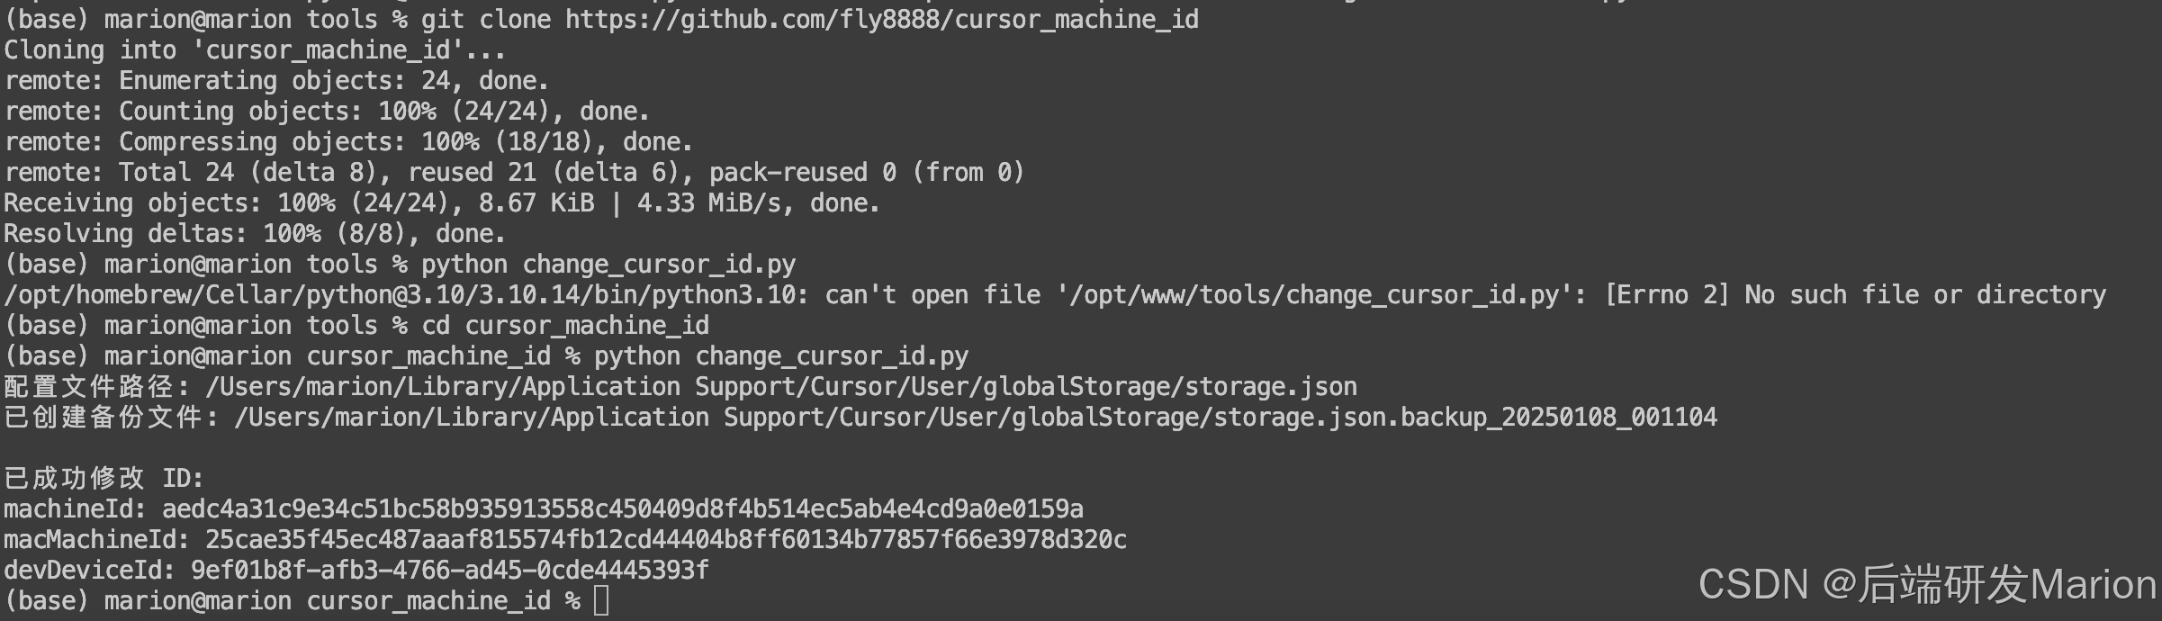Screen dimensions: 2162x621
Task: Click the first 'python change_cursor_id.py' command
Action: click(x=608, y=264)
